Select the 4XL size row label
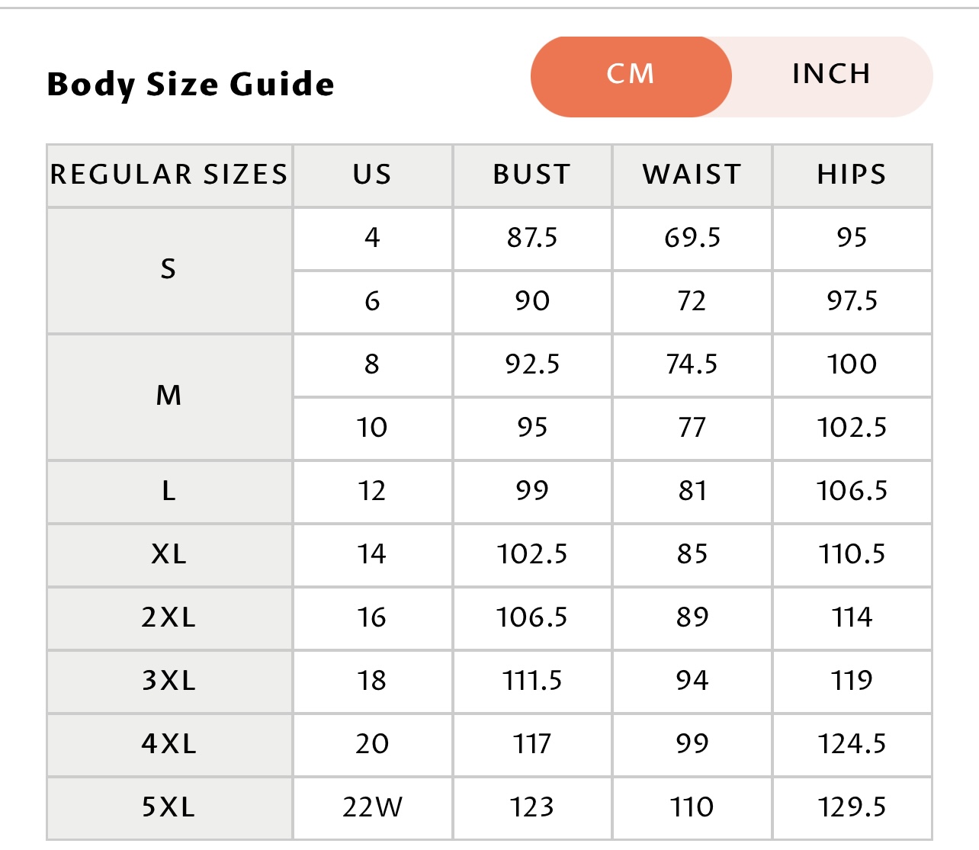Viewport: 979px width, 850px height. (x=169, y=745)
